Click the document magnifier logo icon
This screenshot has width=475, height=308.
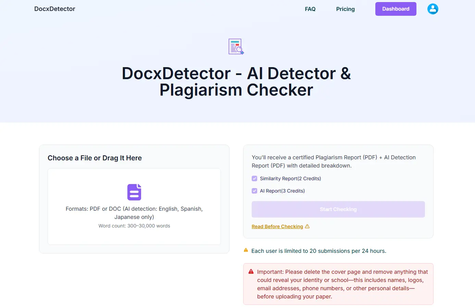[x=236, y=47]
